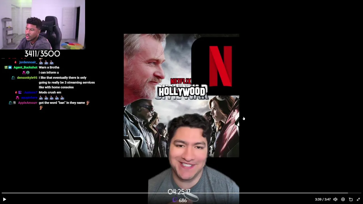This screenshot has height=204, width=363.
Task: Play the paused video
Action: coord(4,199)
